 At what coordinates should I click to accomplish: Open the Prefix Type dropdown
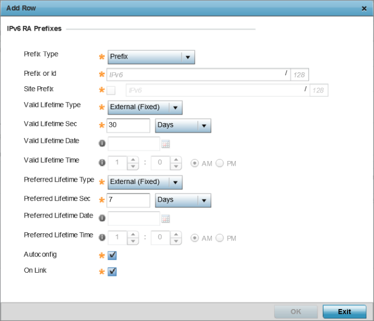tap(188, 57)
